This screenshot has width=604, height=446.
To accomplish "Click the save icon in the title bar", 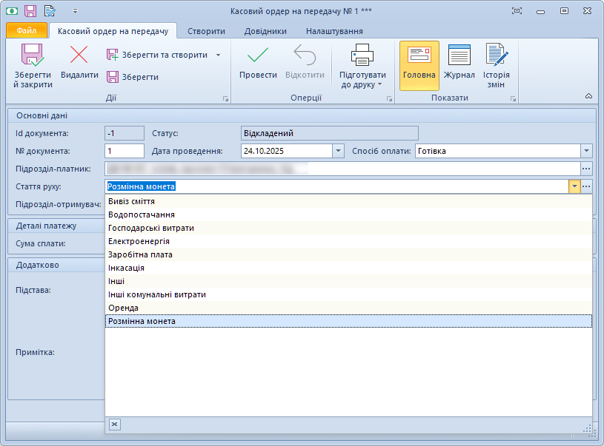I will point(30,11).
